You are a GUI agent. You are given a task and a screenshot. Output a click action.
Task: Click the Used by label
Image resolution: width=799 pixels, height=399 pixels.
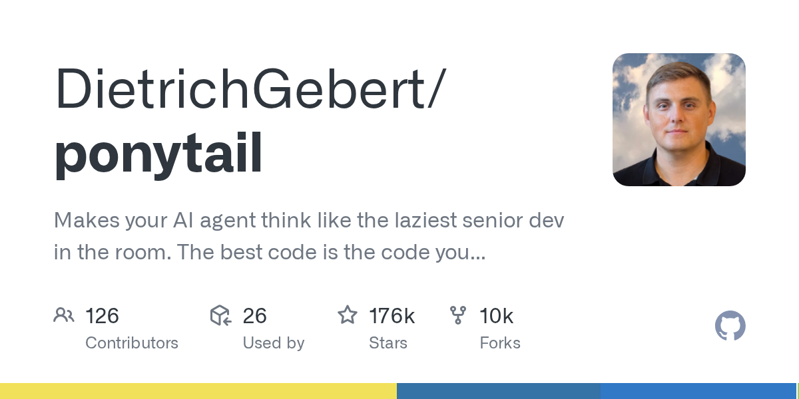pyautogui.click(x=274, y=343)
